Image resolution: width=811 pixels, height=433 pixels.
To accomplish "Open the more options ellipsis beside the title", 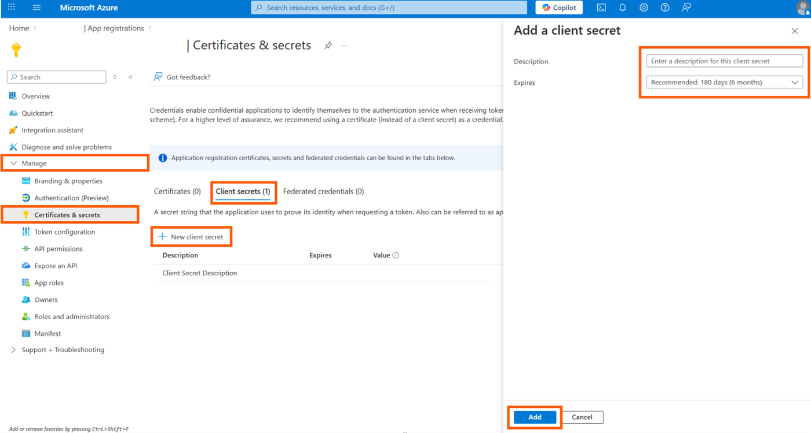I will point(345,46).
